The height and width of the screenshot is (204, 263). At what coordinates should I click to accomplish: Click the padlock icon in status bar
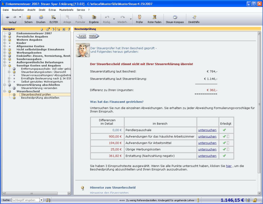point(255,200)
